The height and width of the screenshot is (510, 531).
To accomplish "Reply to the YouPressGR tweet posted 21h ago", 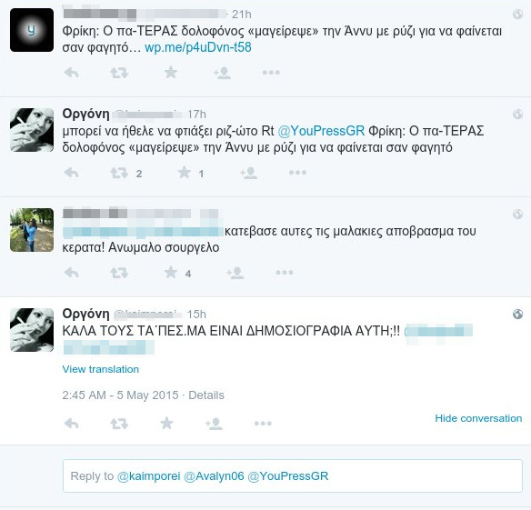I will 72,73.
